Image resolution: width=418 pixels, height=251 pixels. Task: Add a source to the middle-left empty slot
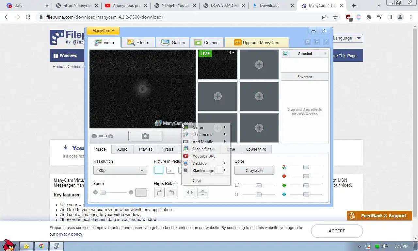[217, 96]
